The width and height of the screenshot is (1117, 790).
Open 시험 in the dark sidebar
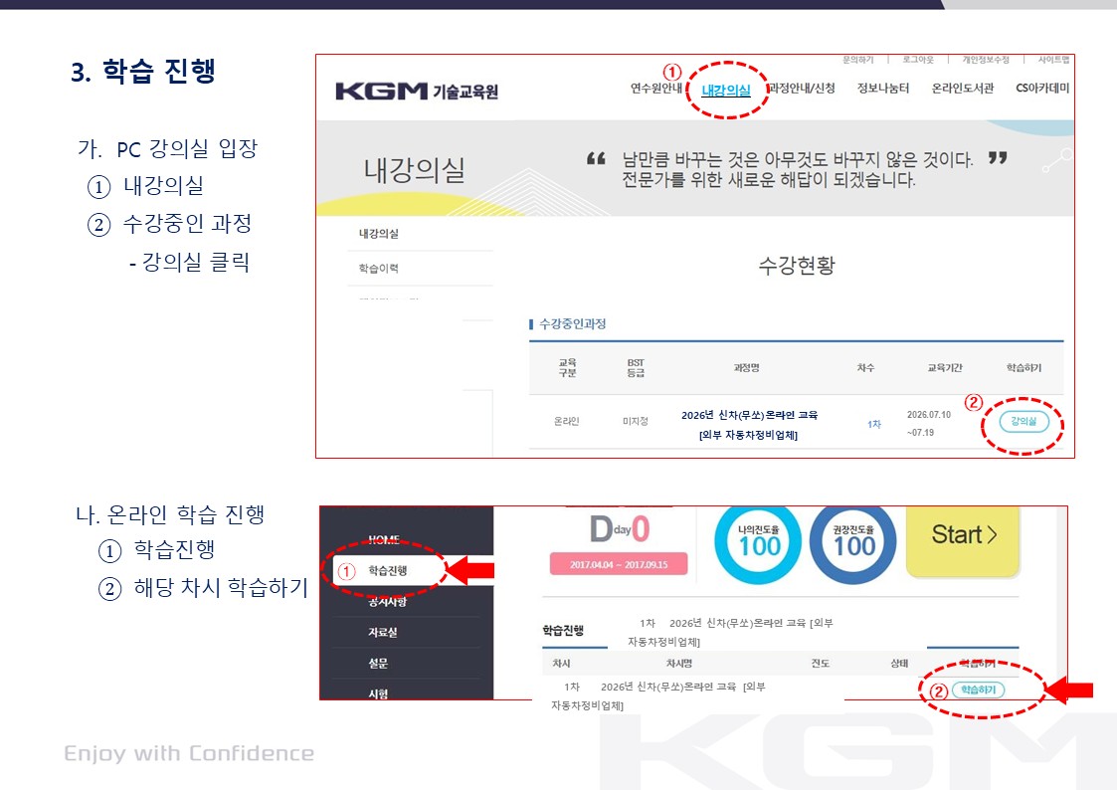click(x=378, y=693)
